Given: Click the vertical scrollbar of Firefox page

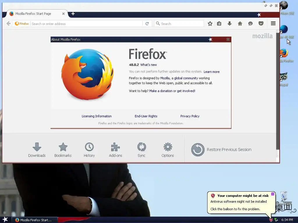Looking at the screenshot, I should click(x=278, y=91).
